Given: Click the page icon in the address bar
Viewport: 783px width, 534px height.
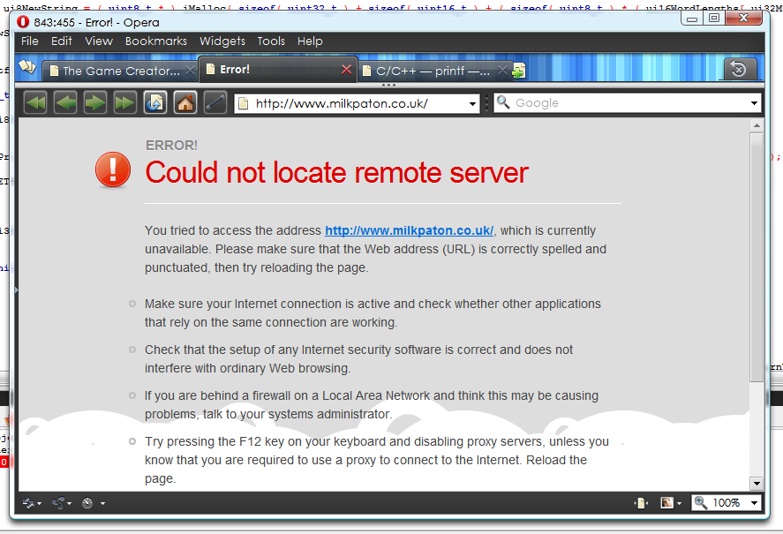Looking at the screenshot, I should click(243, 103).
